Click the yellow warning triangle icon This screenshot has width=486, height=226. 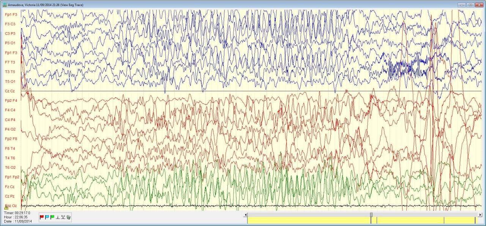[x=6, y=207]
